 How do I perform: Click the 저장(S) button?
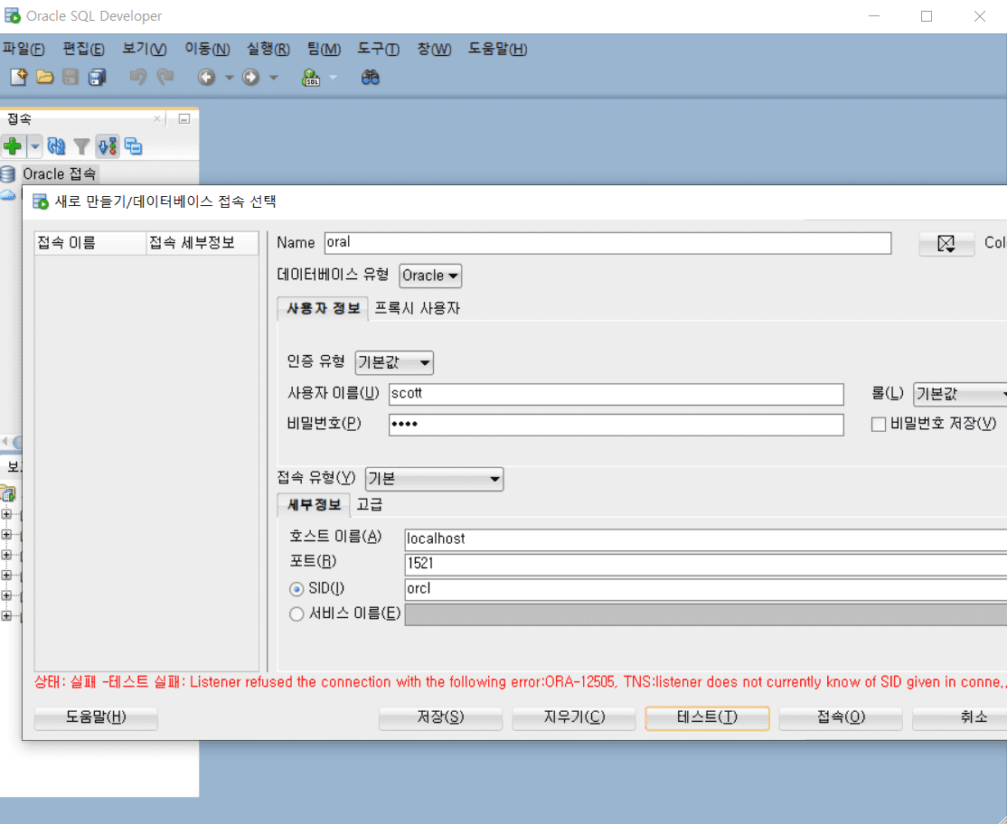pos(440,717)
